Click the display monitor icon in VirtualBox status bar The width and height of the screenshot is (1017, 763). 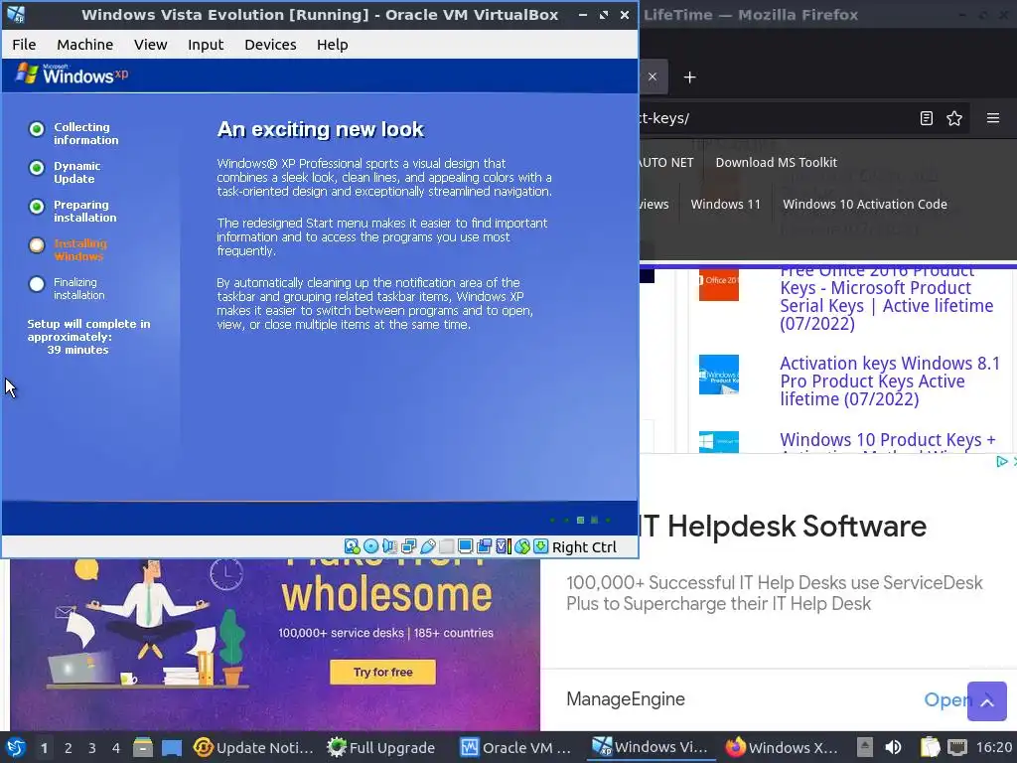[465, 546]
